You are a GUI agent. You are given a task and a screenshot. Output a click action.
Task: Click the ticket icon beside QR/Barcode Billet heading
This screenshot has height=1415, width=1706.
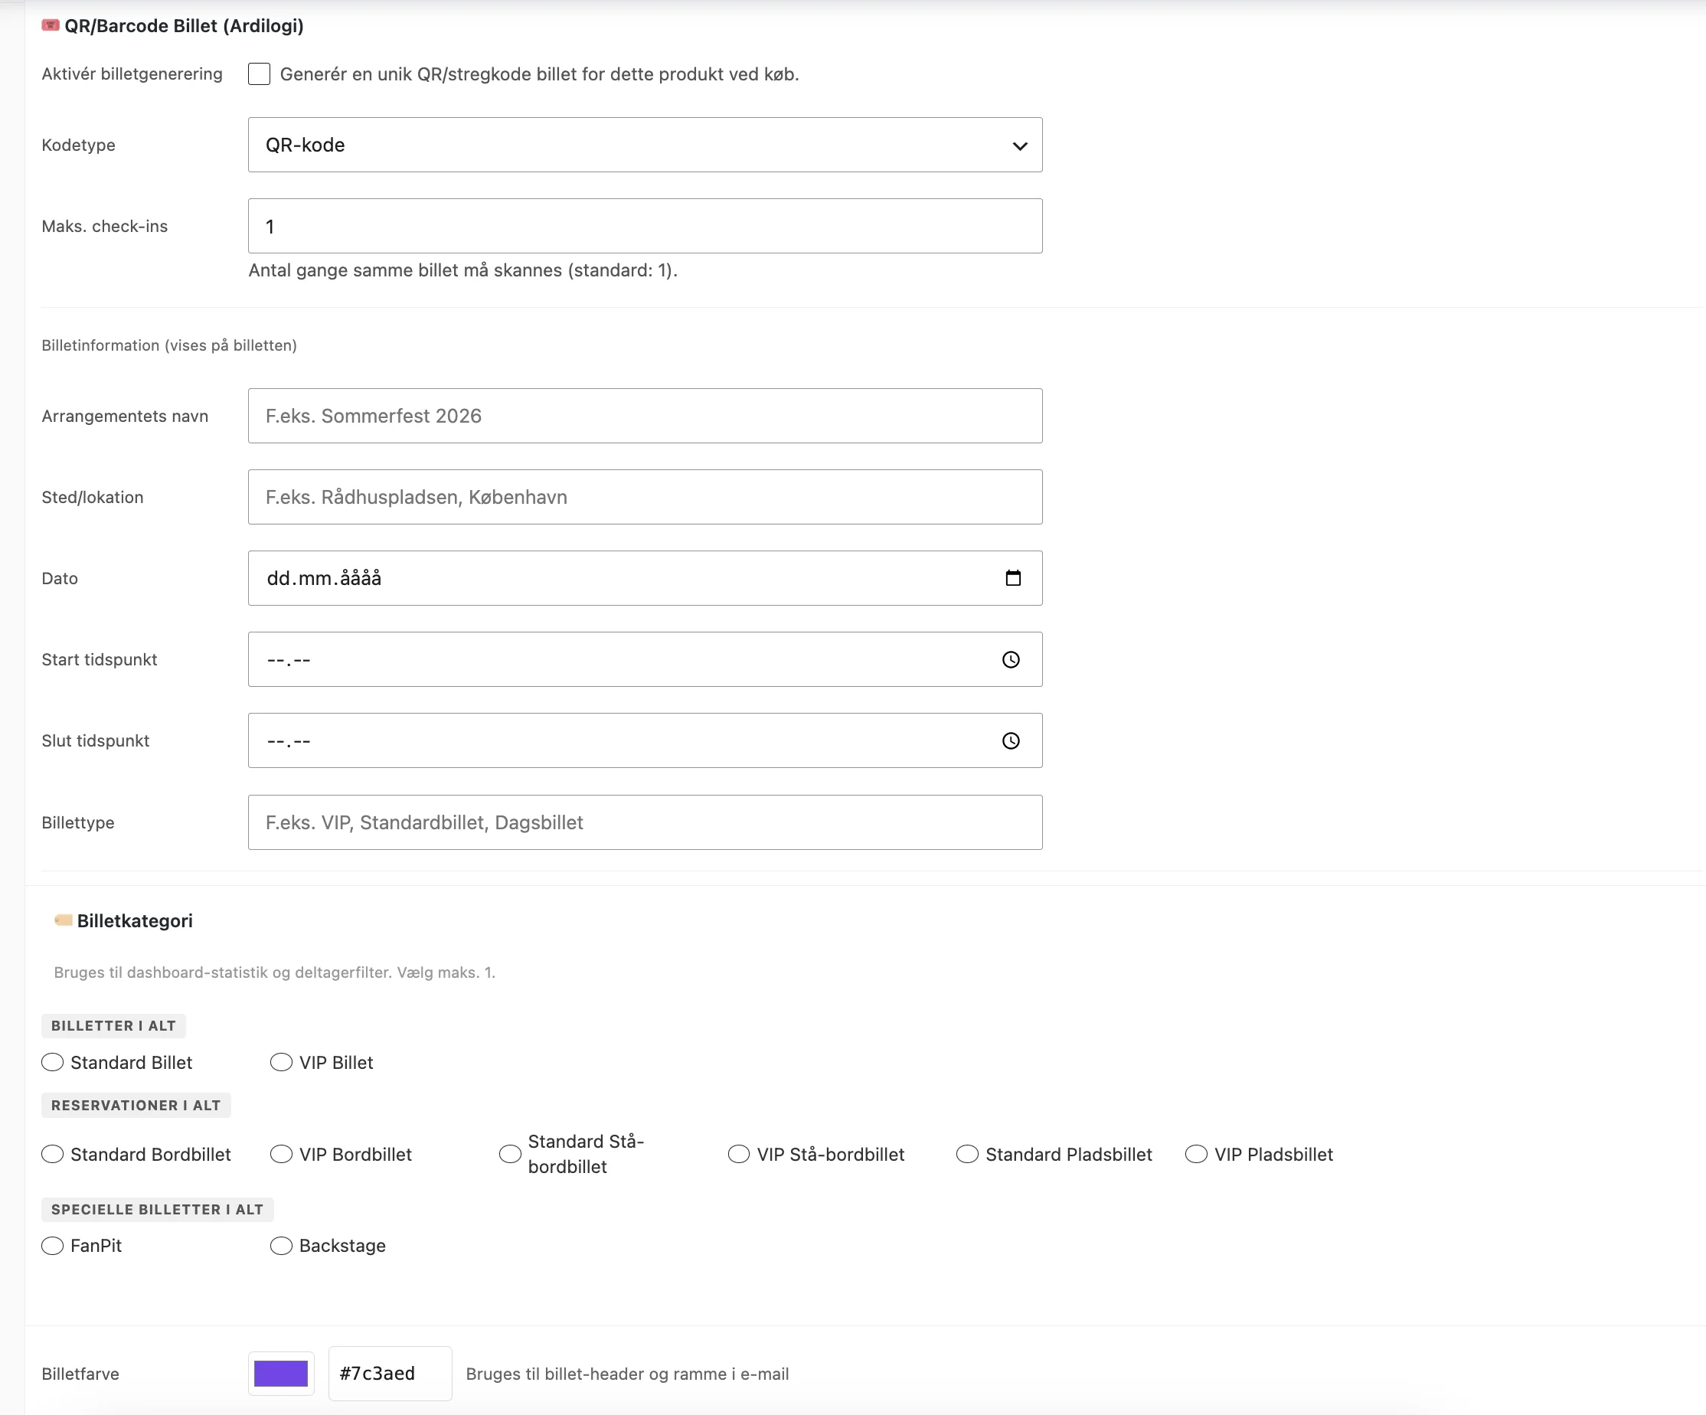(51, 25)
